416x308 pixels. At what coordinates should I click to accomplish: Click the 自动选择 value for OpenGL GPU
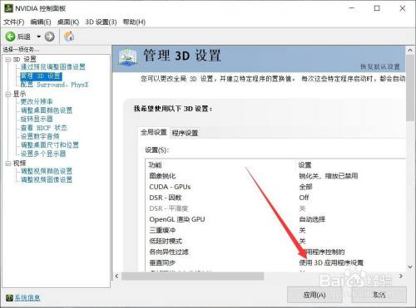coord(312,219)
